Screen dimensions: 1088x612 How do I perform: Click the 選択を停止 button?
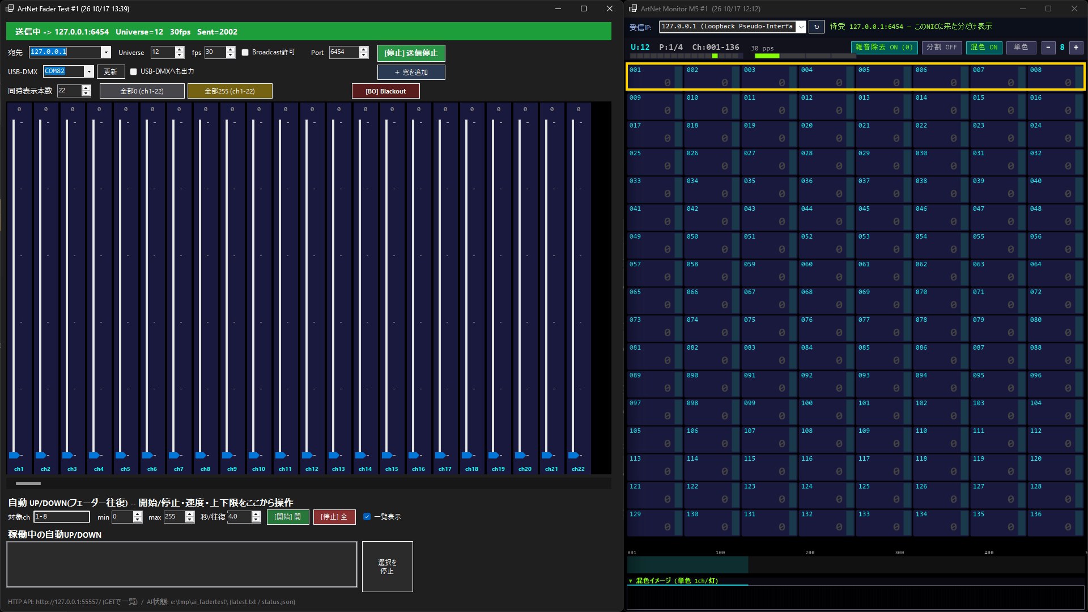[388, 567]
